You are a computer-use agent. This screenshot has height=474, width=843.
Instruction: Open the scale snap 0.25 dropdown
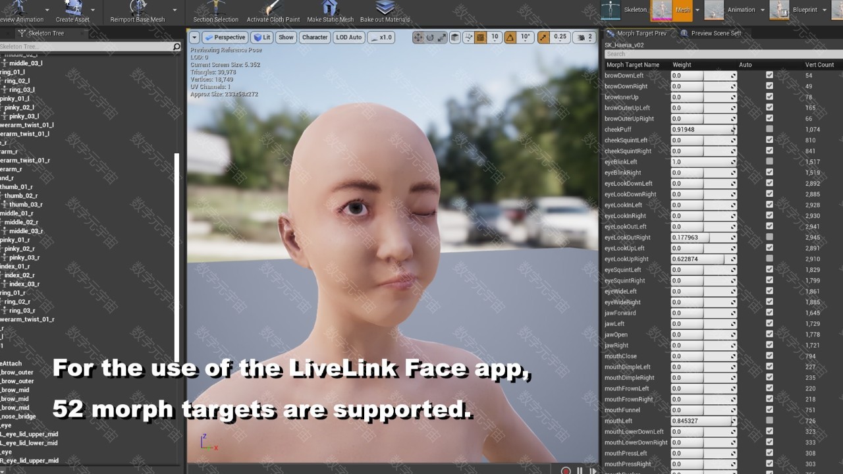tap(560, 38)
